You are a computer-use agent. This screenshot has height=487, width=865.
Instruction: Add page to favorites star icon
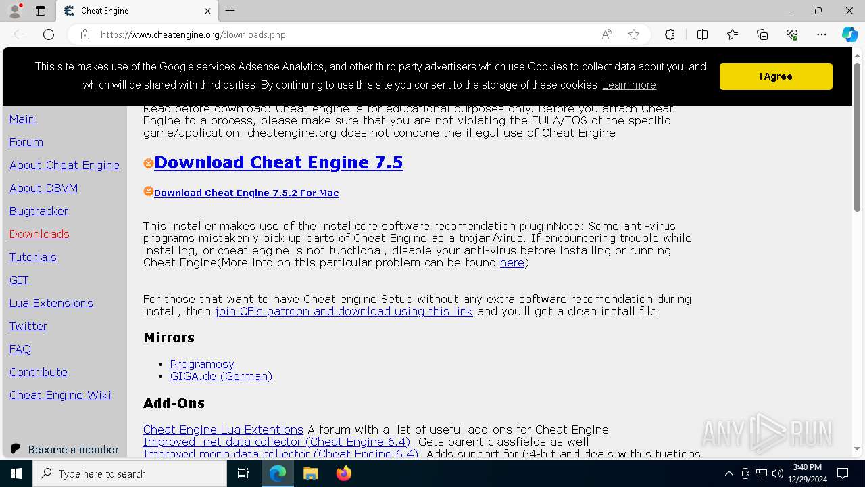(x=634, y=34)
